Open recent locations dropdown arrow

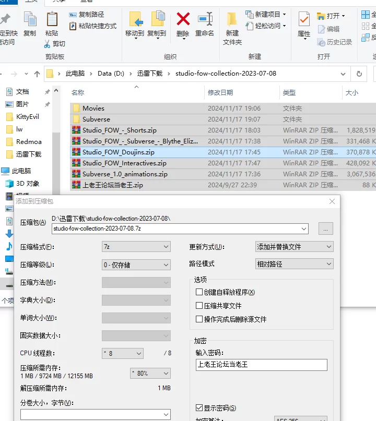pyautogui.click(x=26, y=74)
